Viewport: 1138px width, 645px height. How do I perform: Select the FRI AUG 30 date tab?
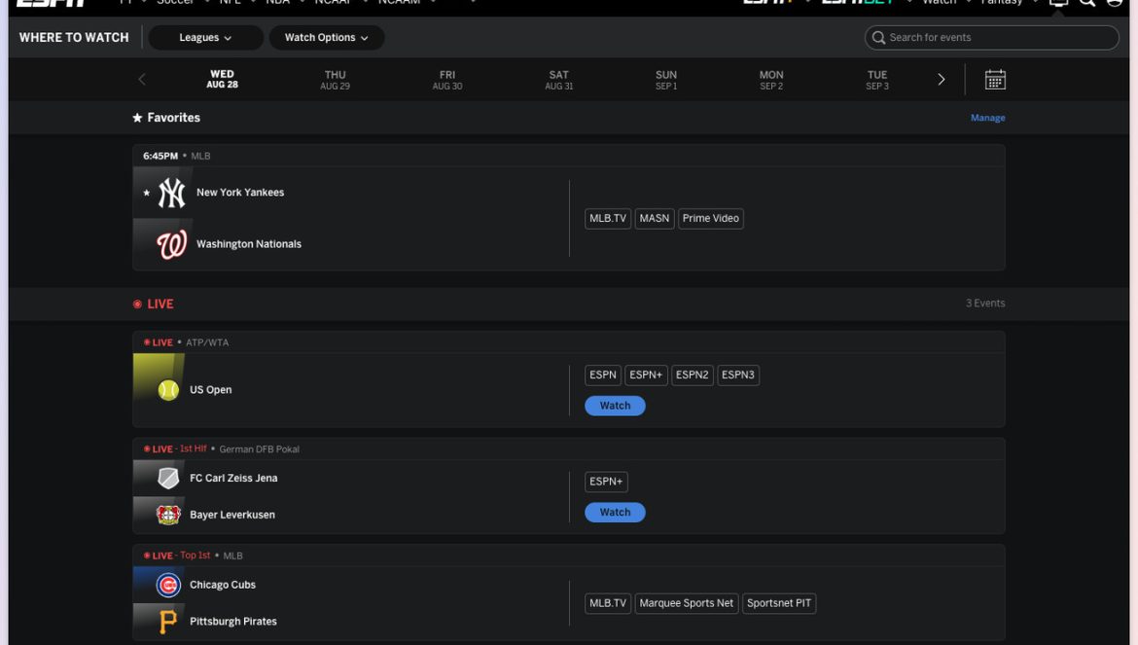[447, 80]
